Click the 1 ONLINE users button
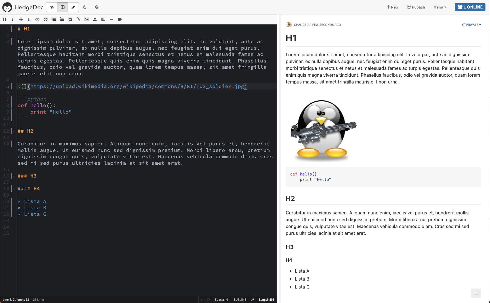The width and height of the screenshot is (490, 303). 470,7
